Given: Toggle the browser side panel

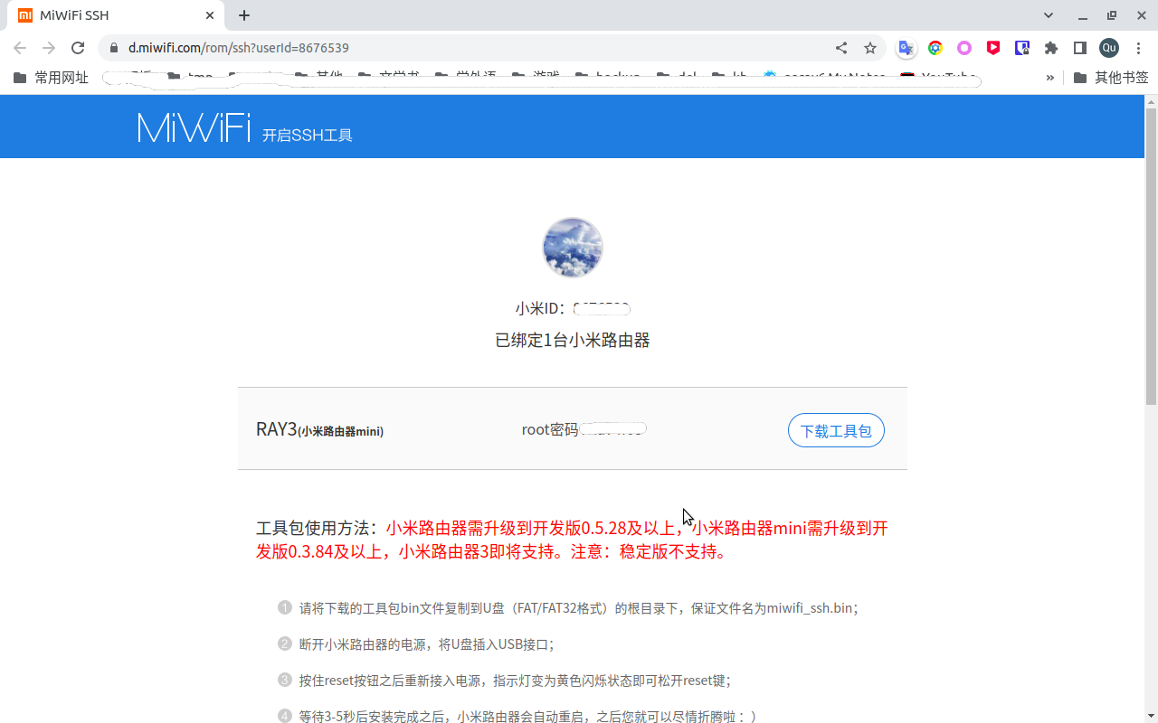Looking at the screenshot, I should pyautogui.click(x=1080, y=48).
